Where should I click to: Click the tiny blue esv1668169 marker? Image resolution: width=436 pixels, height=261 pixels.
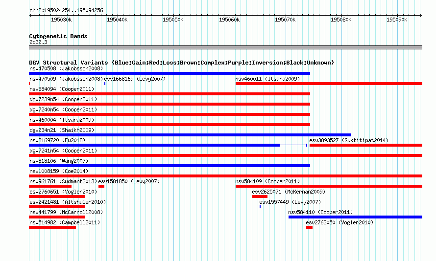click(105, 84)
